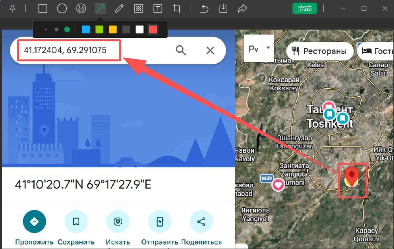Screen dimensions: 394x249
Task: Clear search with the X icon
Action: click(x=210, y=50)
